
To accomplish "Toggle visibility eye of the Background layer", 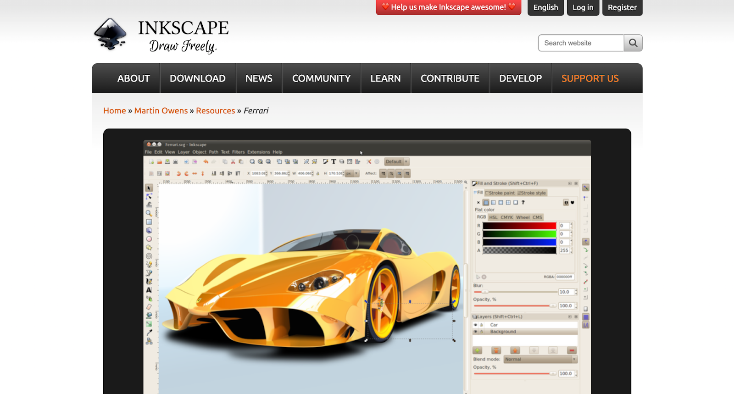I will point(476,332).
